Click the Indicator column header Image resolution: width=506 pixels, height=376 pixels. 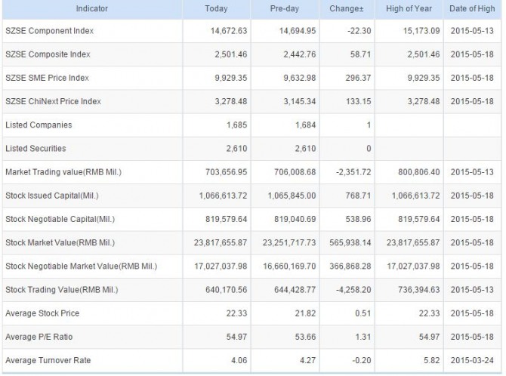click(x=91, y=8)
